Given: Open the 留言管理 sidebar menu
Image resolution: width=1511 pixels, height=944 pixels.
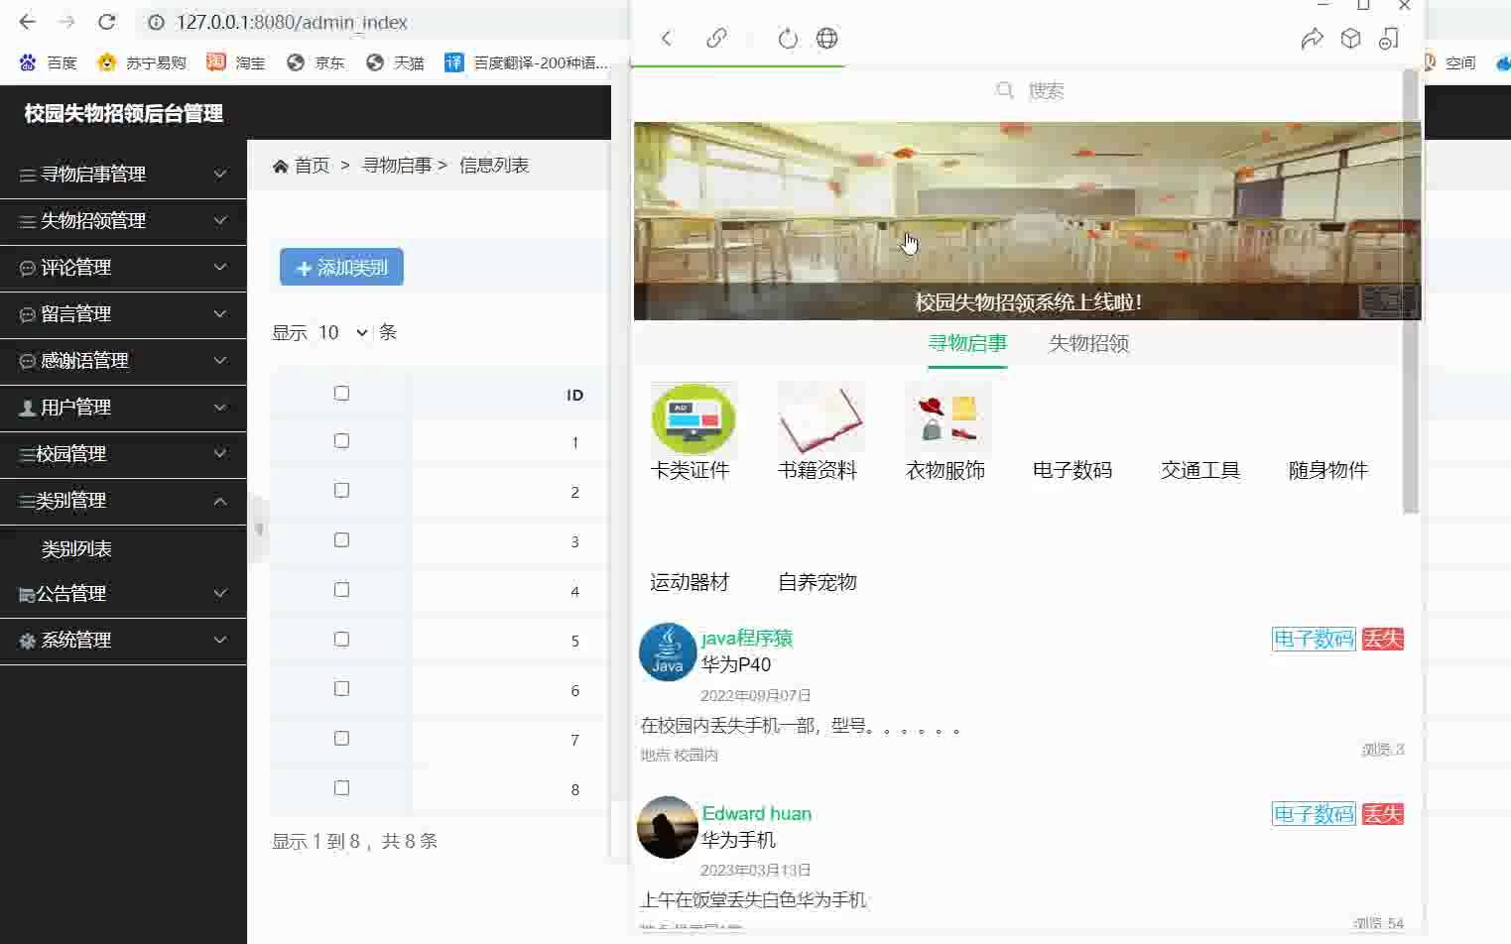Looking at the screenshot, I should pos(124,314).
